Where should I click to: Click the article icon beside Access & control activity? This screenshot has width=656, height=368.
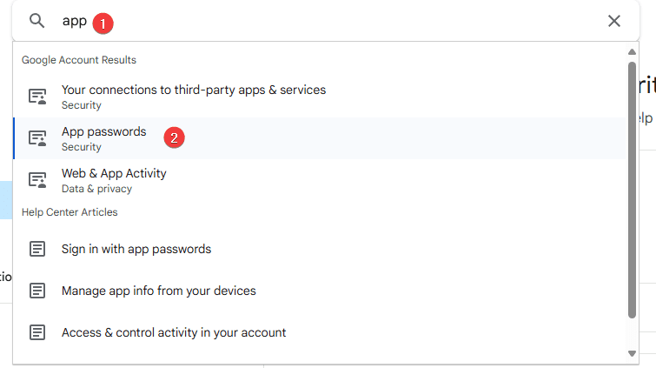[37, 332]
